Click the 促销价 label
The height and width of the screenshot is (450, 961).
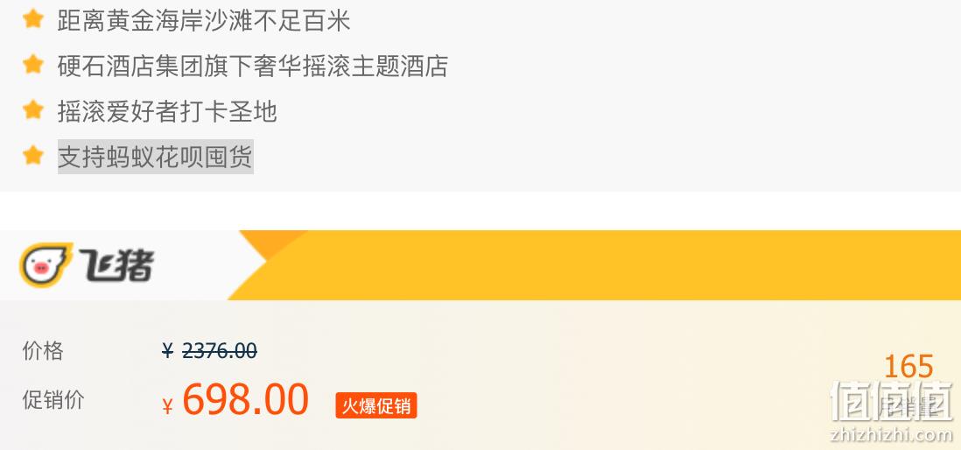pyautogui.click(x=53, y=400)
